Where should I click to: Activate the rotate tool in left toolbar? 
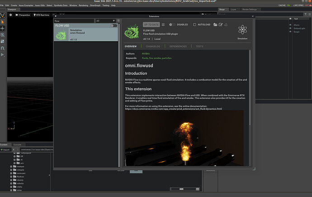click(x=3, y=35)
